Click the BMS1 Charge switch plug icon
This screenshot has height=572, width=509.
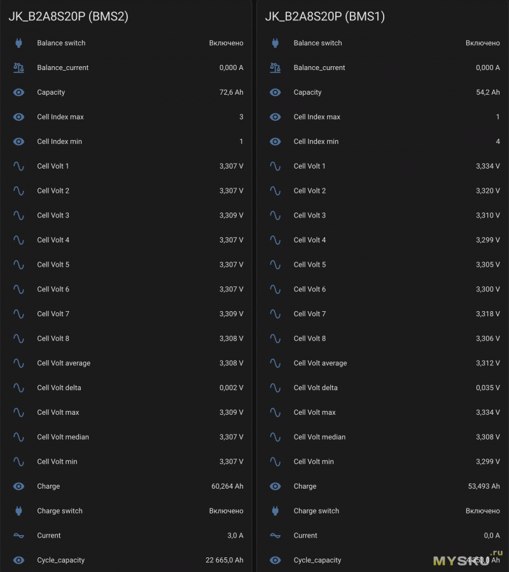tap(275, 511)
